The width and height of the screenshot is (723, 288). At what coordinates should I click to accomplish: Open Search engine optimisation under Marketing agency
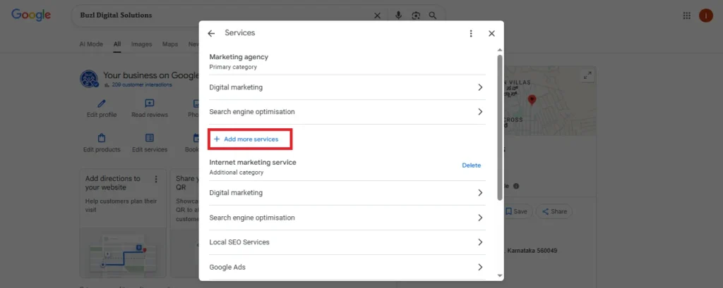[347, 112]
